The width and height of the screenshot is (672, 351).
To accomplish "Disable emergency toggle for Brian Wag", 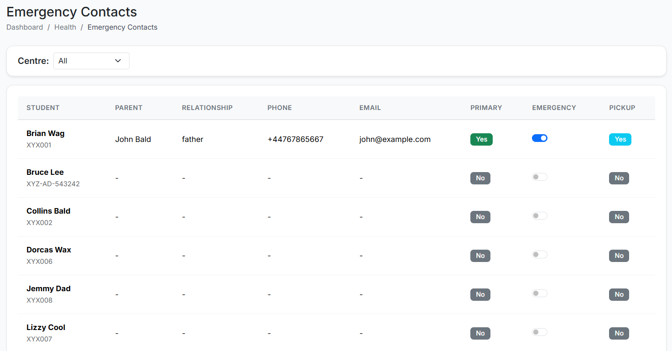I will [x=539, y=138].
